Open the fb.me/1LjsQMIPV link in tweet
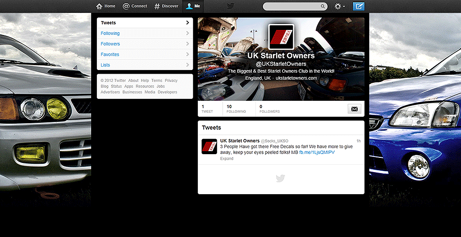461x237 pixels. pos(316,152)
